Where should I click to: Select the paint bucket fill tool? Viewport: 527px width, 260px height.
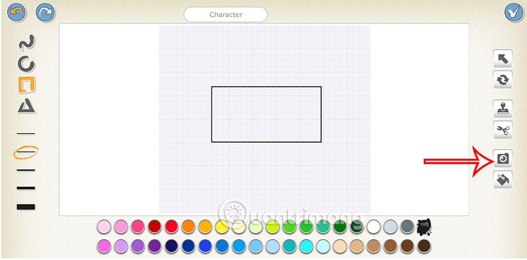(x=502, y=180)
